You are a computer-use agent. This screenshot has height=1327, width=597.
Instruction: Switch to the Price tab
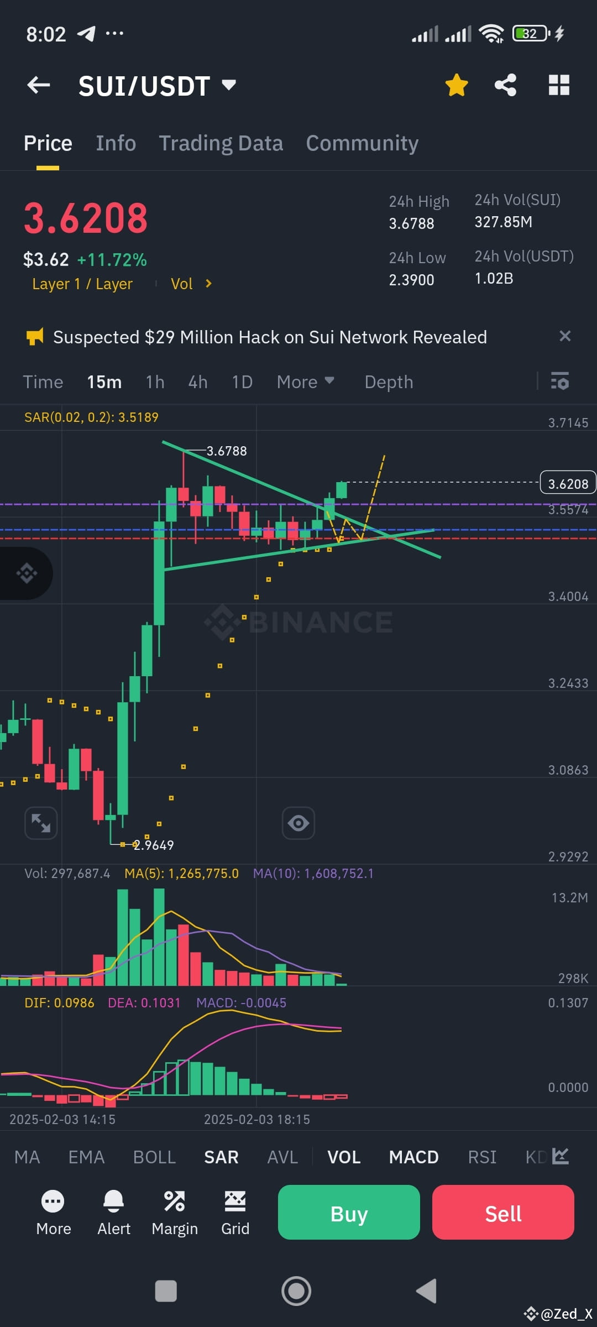[48, 143]
